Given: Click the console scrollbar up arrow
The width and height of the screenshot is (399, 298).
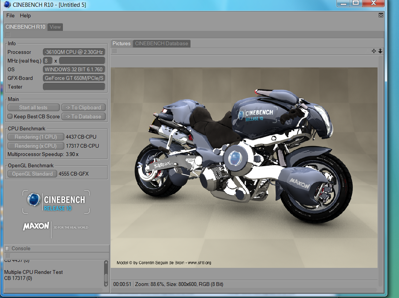Looking at the screenshot, I should (x=106, y=263).
